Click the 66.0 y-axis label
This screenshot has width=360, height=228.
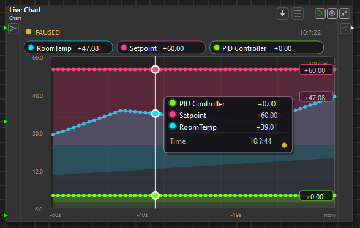click(38, 58)
